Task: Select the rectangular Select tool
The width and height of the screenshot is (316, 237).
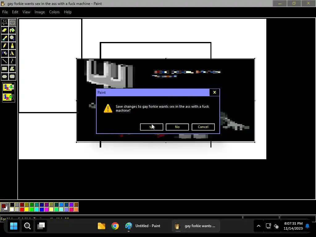Action: click(12, 22)
